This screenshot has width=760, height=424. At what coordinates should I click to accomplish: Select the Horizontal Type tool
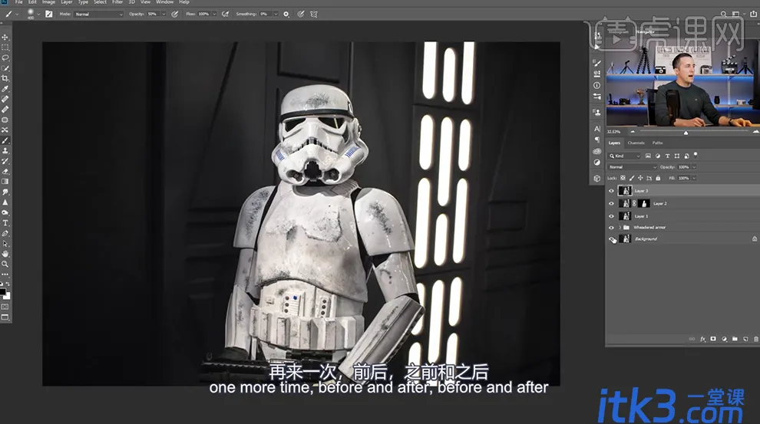(x=5, y=223)
